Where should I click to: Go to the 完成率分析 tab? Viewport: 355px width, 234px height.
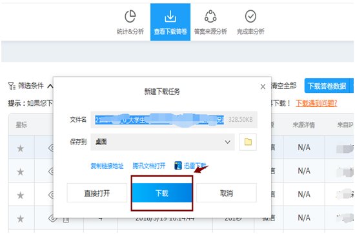pyautogui.click(x=250, y=22)
